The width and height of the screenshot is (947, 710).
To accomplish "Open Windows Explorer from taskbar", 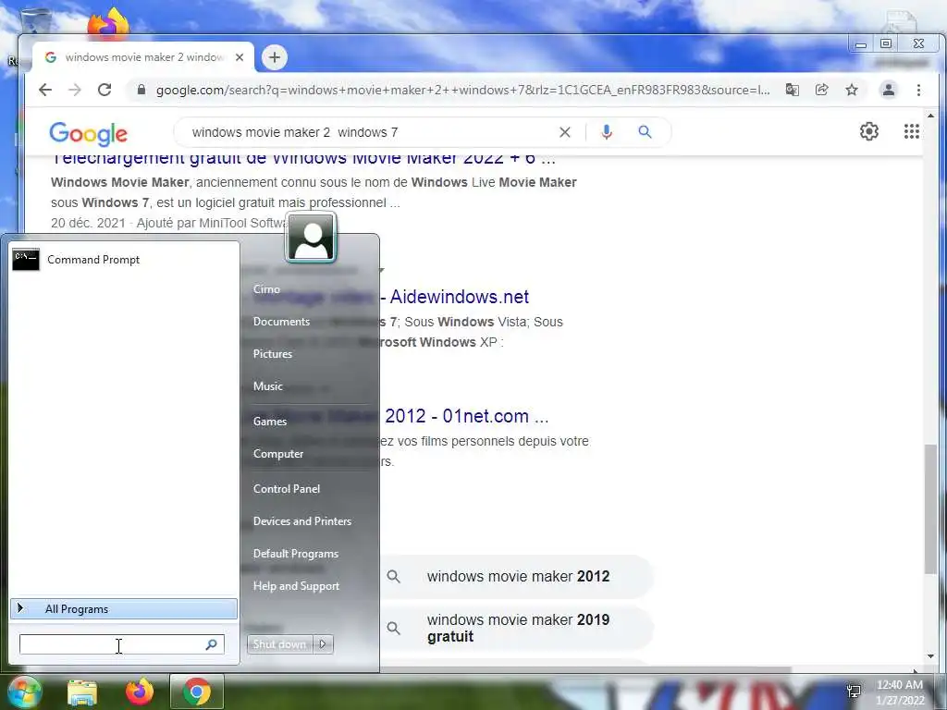I will 82,692.
